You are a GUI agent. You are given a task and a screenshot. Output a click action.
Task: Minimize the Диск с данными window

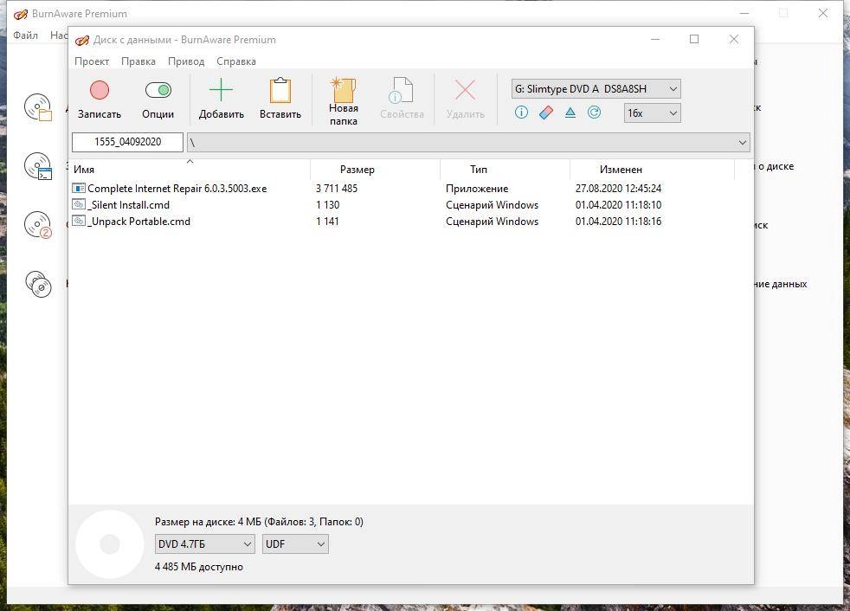(655, 39)
